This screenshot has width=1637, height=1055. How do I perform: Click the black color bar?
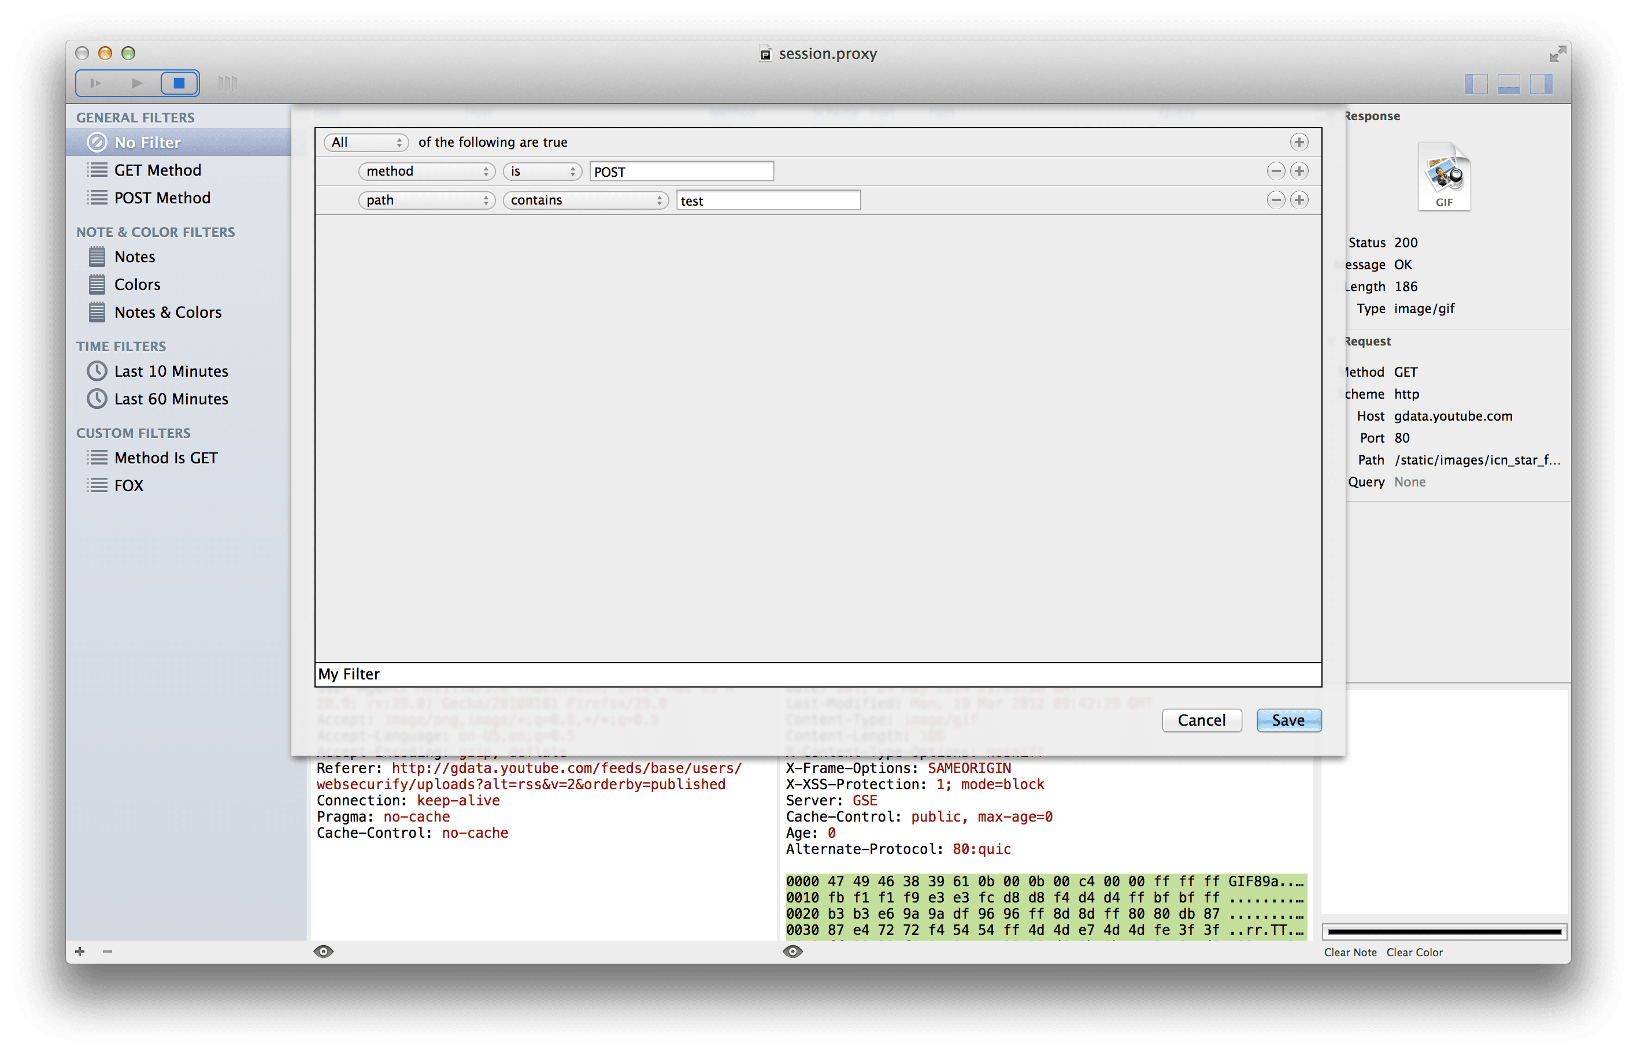point(1444,932)
